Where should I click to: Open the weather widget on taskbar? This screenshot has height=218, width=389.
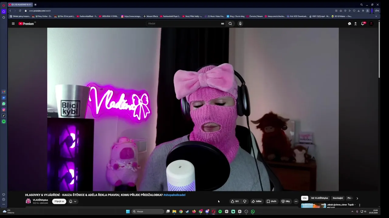click(x=8, y=211)
